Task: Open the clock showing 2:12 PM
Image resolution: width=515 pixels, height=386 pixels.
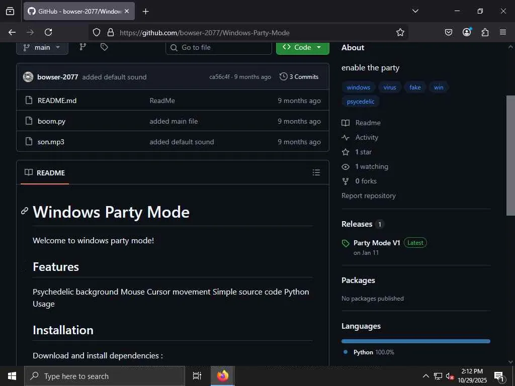Action: [x=472, y=376]
